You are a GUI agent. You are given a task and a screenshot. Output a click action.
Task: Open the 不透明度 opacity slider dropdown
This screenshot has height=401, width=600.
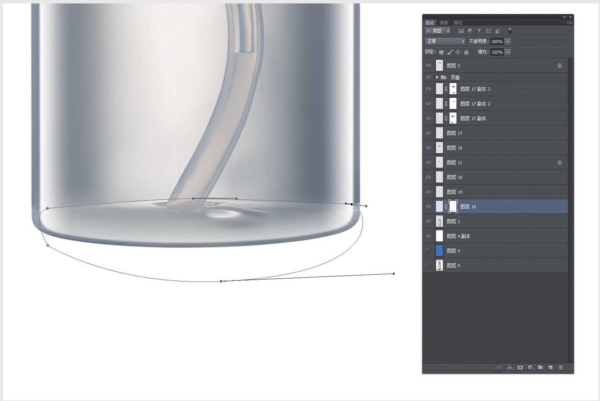click(x=507, y=41)
